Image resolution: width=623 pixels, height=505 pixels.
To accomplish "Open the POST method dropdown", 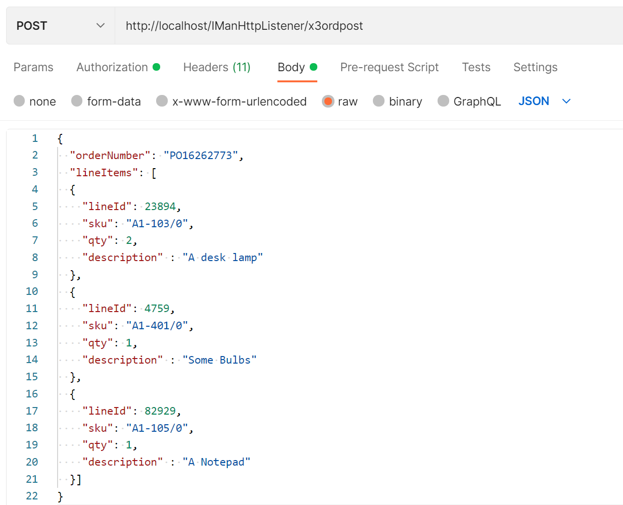I will 60,26.
